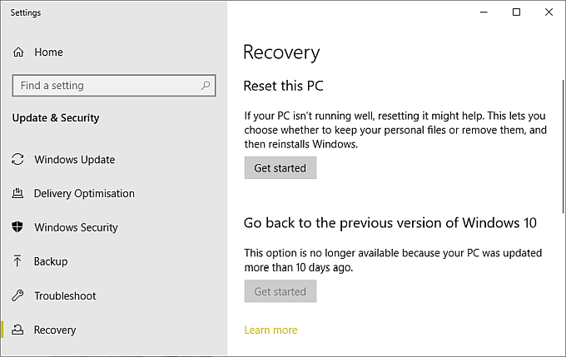
Task: Click the Home icon in sidebar
Action: [x=18, y=52]
